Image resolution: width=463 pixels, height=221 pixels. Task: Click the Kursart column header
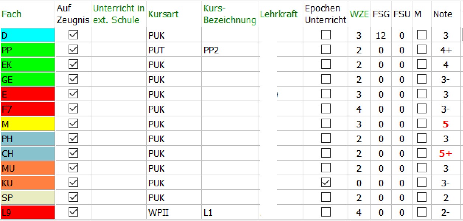click(x=163, y=14)
